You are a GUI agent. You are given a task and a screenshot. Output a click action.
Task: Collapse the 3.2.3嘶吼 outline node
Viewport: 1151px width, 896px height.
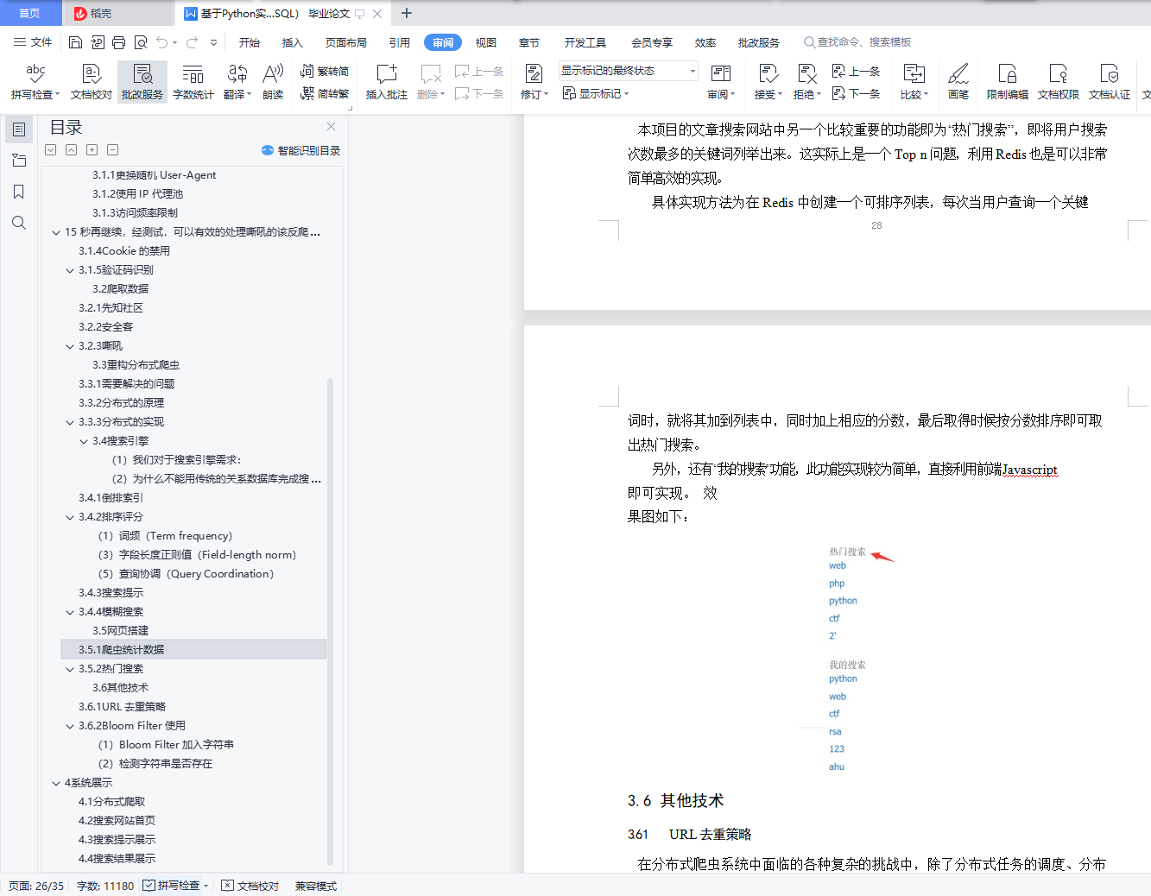tap(70, 346)
